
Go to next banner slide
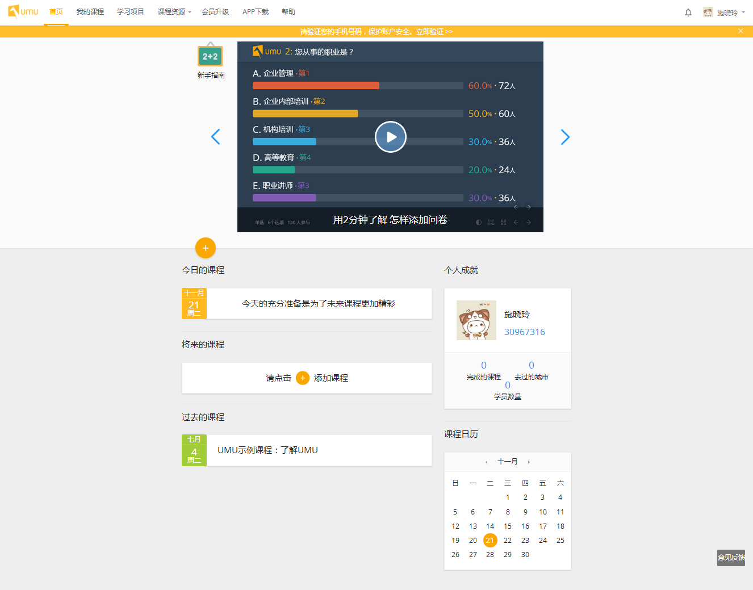565,137
